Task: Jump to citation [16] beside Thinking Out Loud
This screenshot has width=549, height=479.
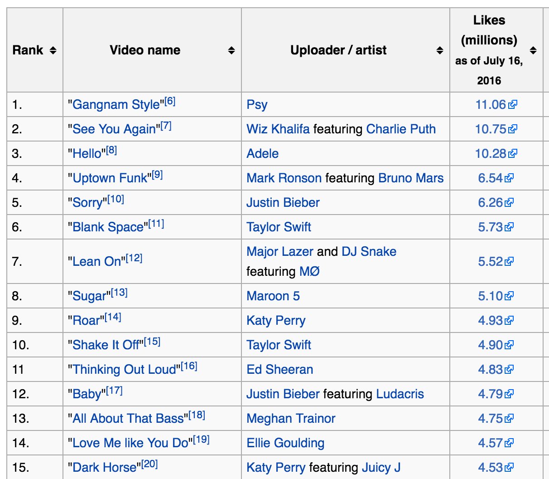Action: point(189,366)
